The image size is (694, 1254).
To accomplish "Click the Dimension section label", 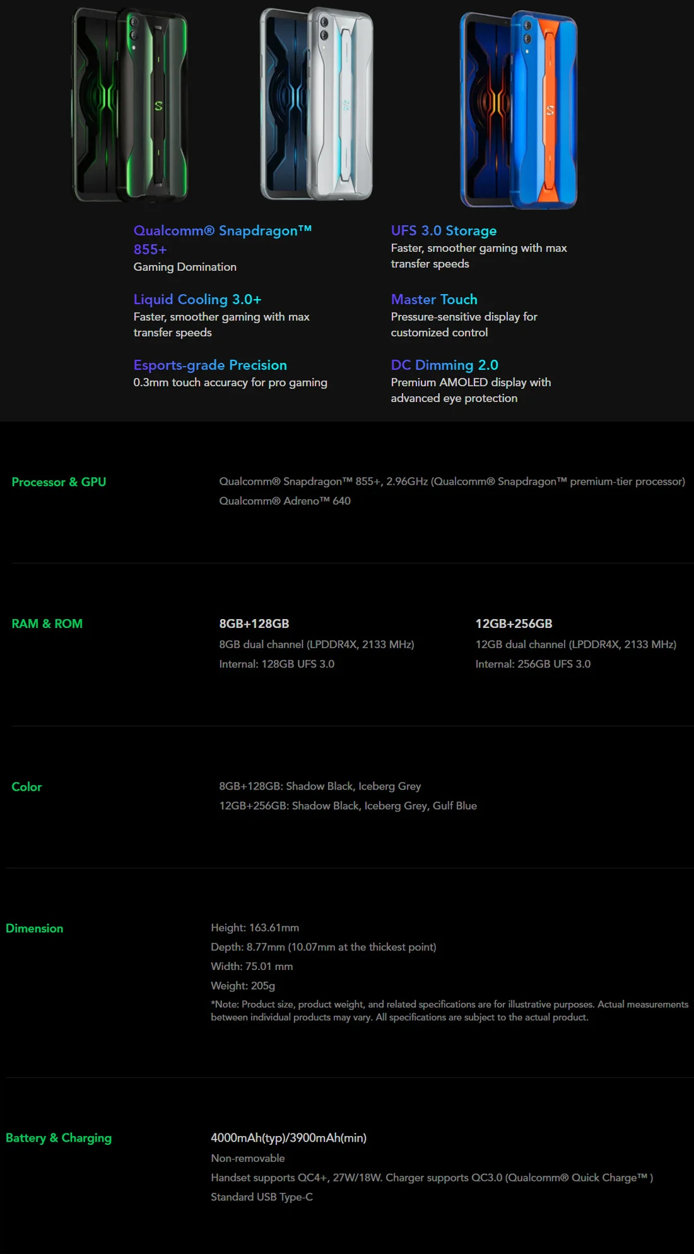I will pyautogui.click(x=34, y=928).
